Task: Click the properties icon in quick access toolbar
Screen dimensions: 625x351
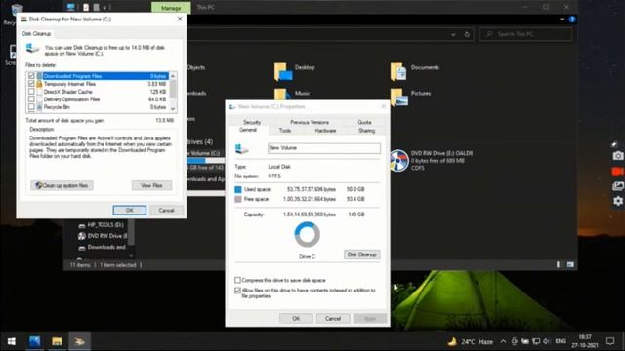Action: pos(86,7)
